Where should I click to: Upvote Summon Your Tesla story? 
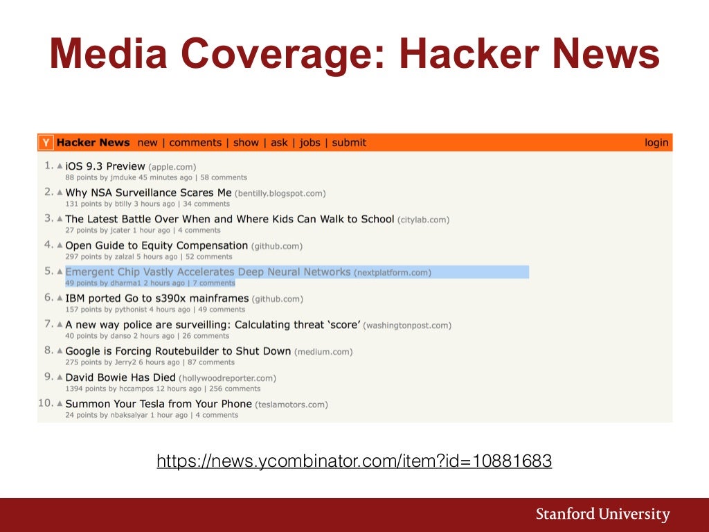60,403
